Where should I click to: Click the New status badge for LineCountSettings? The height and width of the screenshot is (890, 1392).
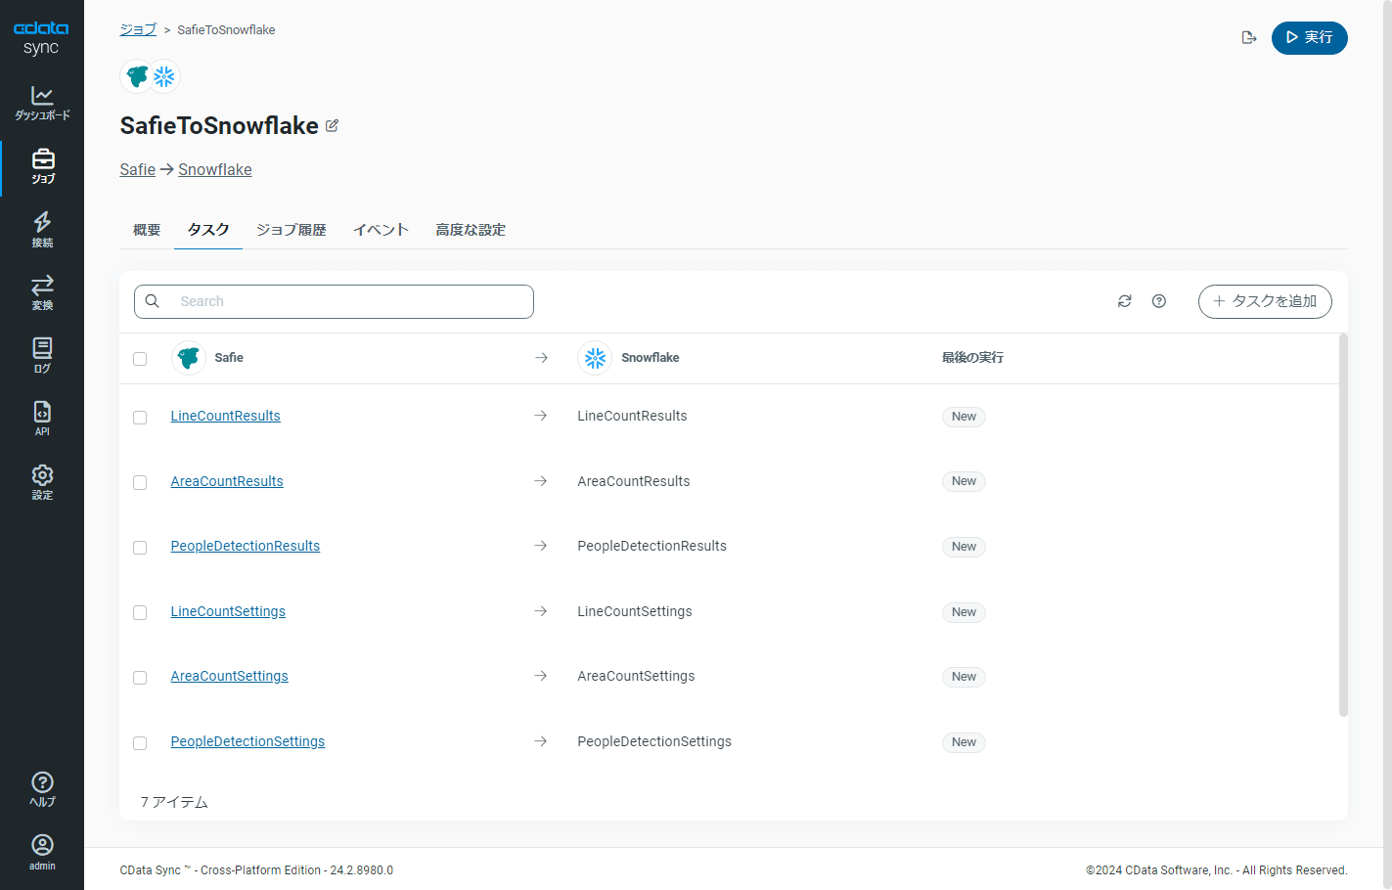[x=964, y=612]
